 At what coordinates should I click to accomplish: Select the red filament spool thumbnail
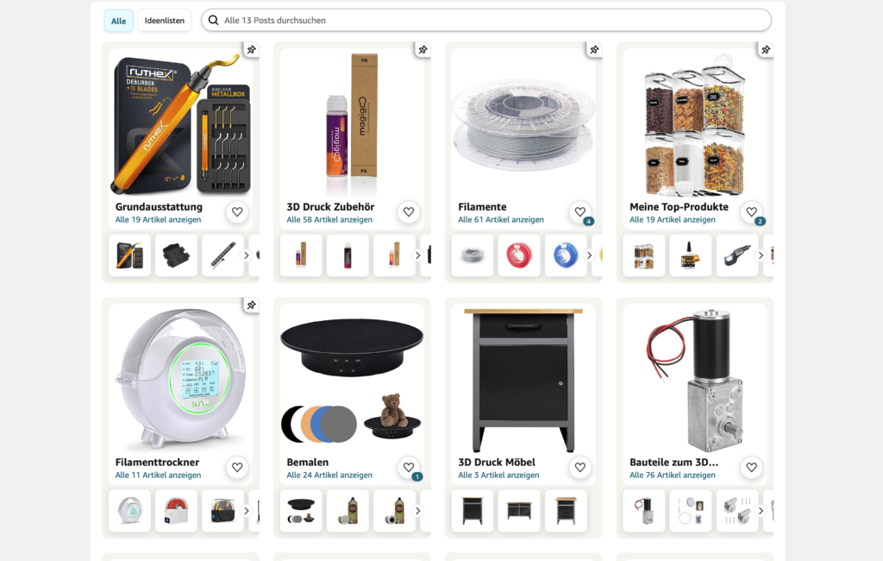click(518, 255)
